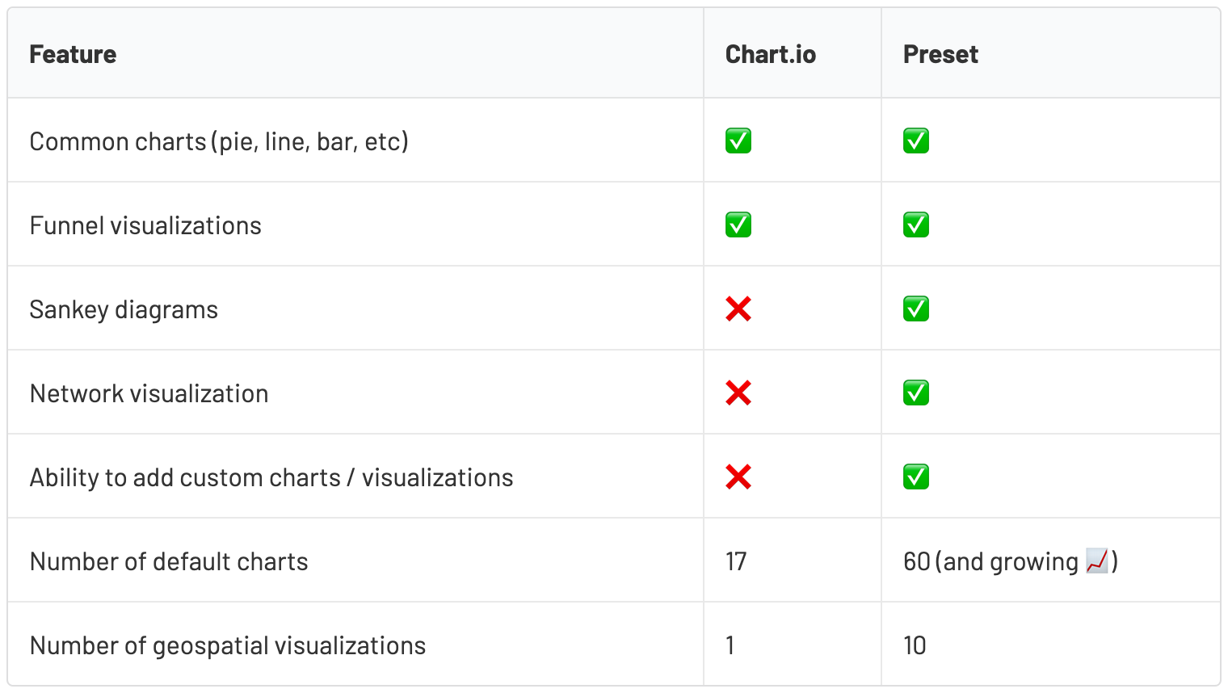Toggle the red X for custom charts under Chart.io
Screen dimensions: 1228x693
738,477
